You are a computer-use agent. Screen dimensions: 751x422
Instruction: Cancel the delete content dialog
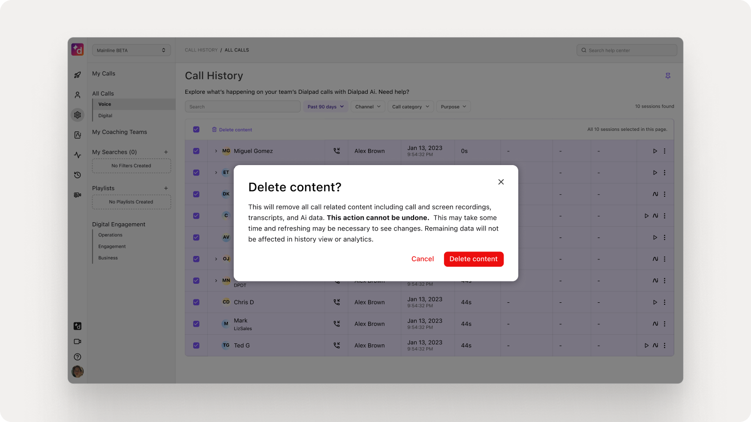click(422, 259)
